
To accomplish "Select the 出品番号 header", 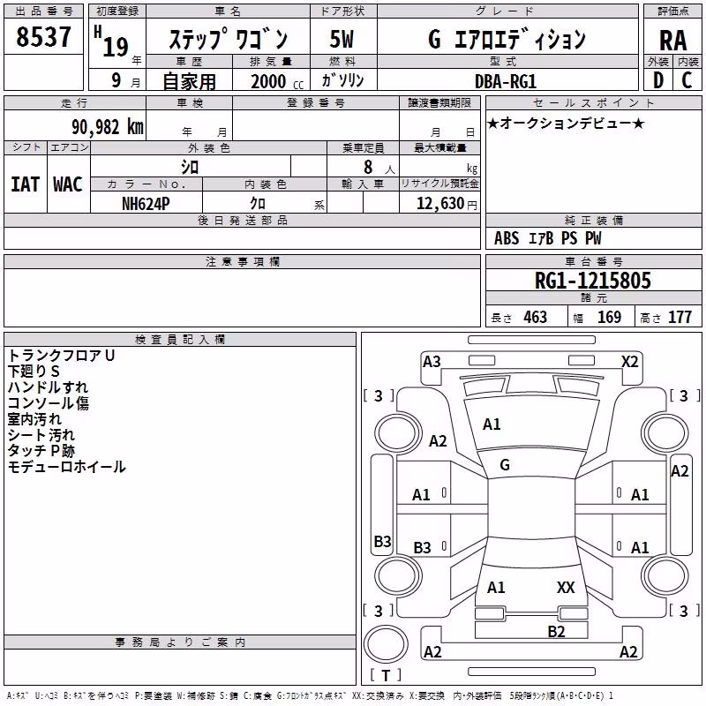I will coord(43,11).
